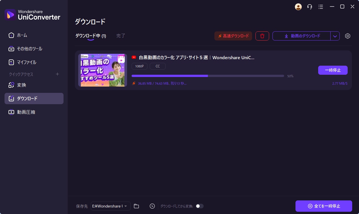Image resolution: width=359 pixels, height=214 pixels.
Task: Open the 保存先 path dropdown
Action: pos(111,206)
